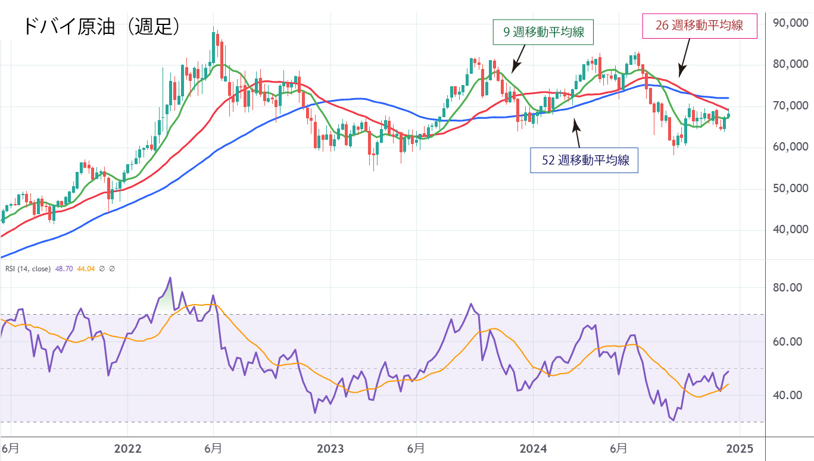The width and height of the screenshot is (814, 461).
Task: Click the RSI (14, close) indicator label
Action: 29,269
